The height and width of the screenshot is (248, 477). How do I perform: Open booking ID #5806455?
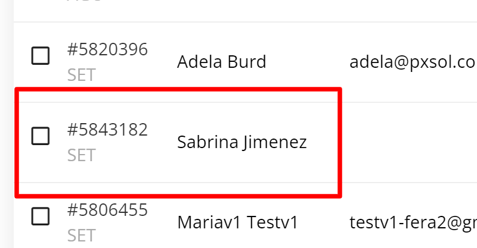[107, 210]
